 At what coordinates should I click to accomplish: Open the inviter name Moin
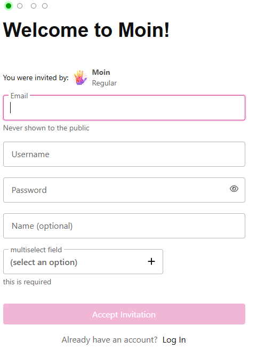pyautogui.click(x=101, y=72)
